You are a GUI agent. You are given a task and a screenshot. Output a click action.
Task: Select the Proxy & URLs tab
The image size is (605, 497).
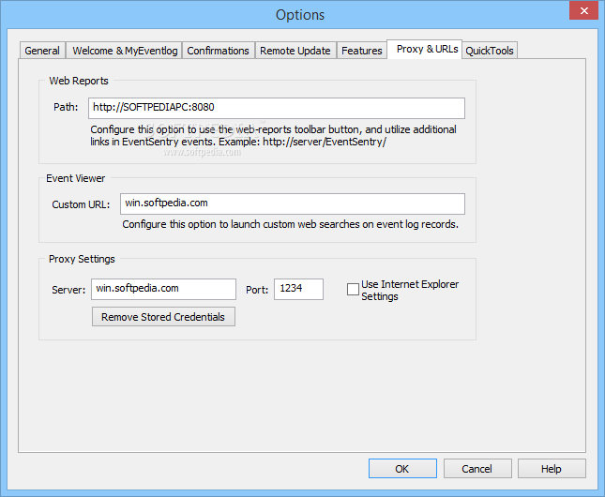427,49
